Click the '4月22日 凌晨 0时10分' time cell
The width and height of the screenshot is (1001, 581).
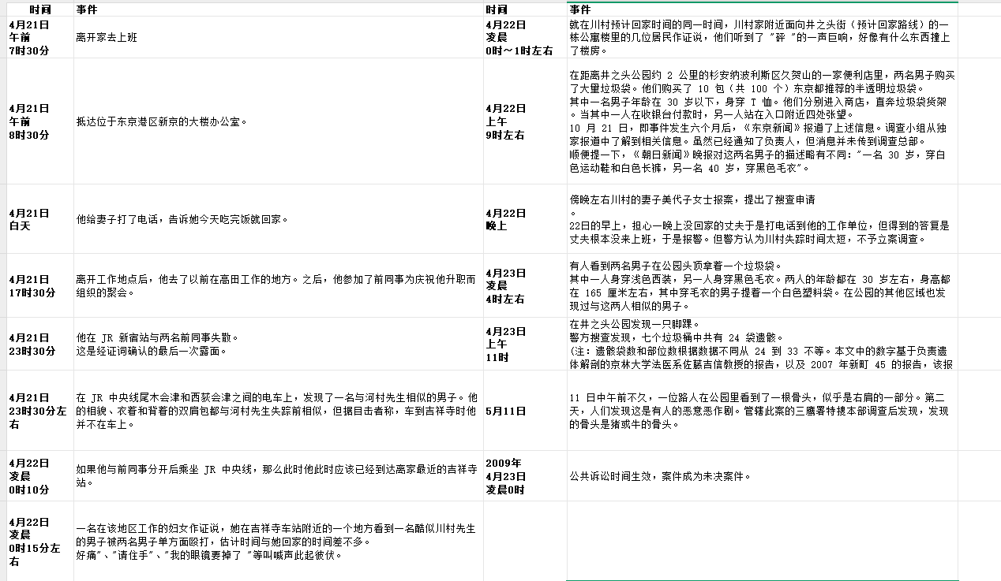pyautogui.click(x=39, y=476)
